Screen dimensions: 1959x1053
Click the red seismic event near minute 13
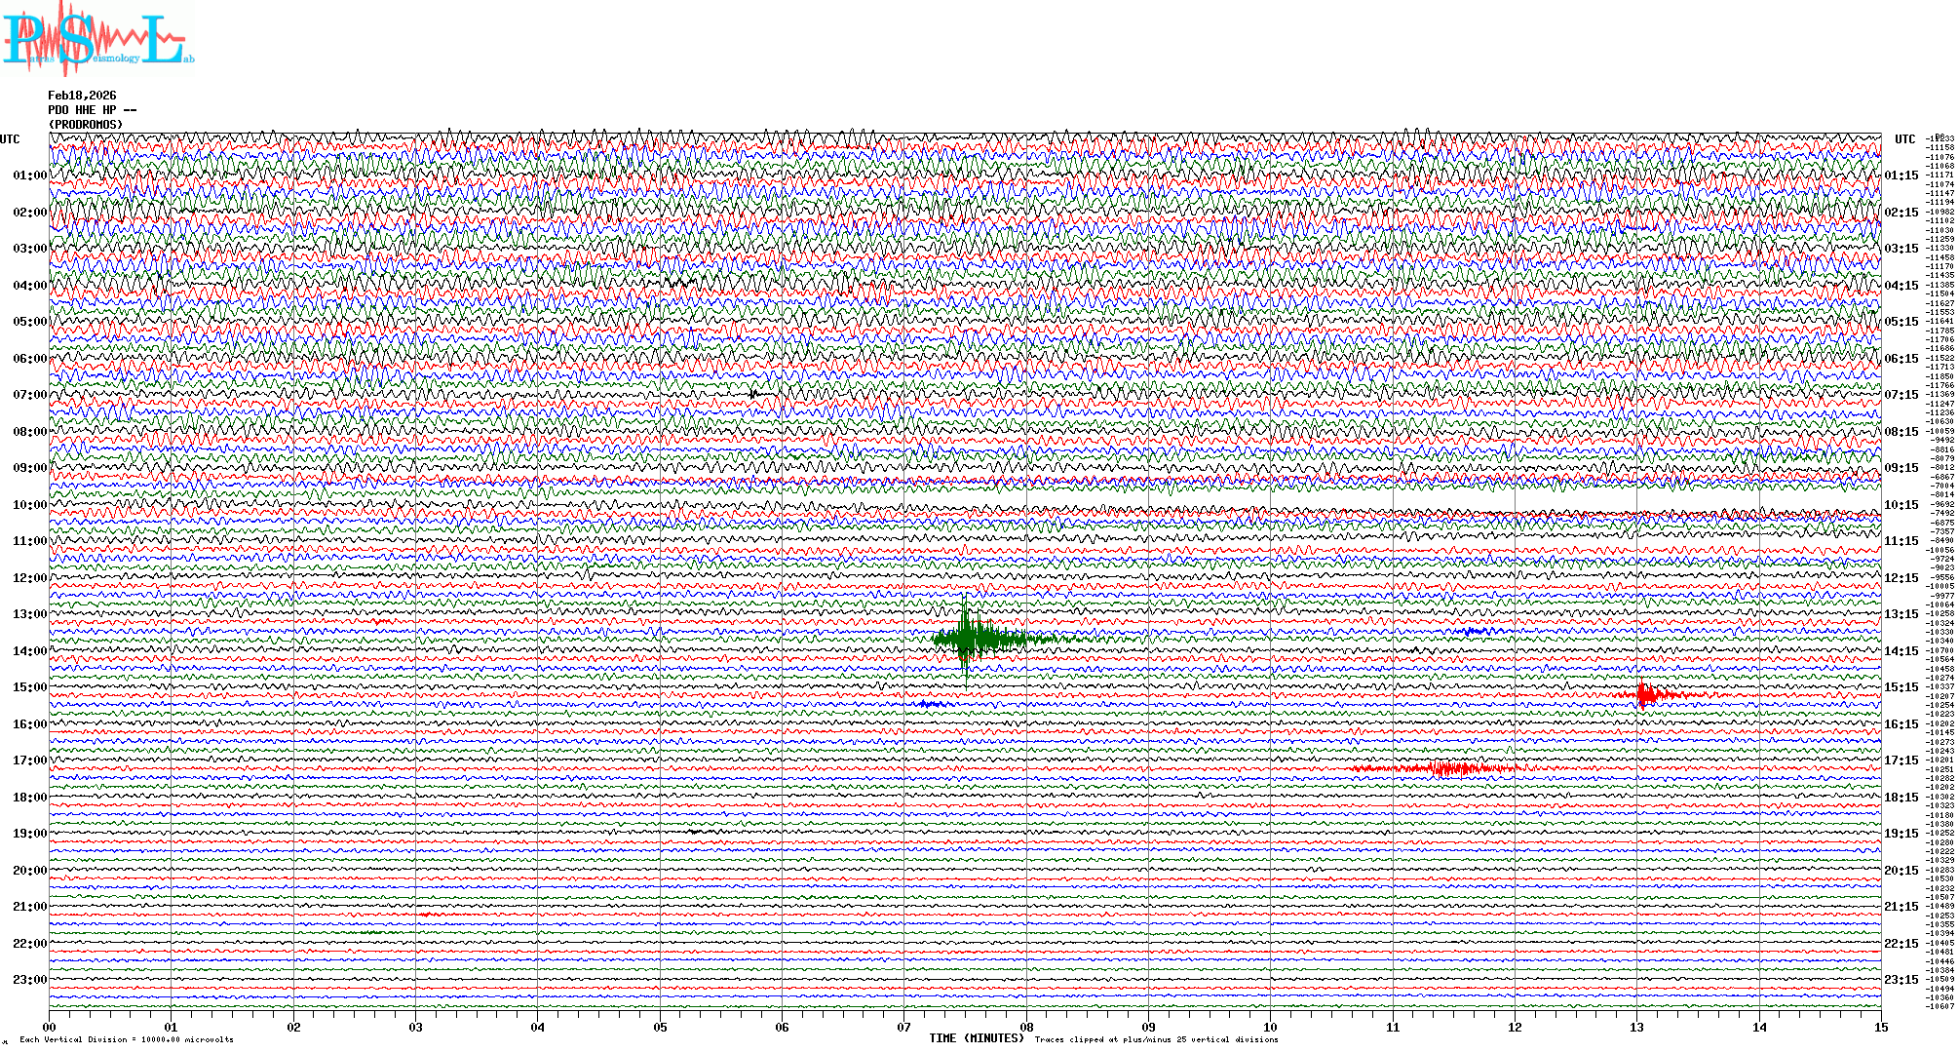tap(1646, 695)
